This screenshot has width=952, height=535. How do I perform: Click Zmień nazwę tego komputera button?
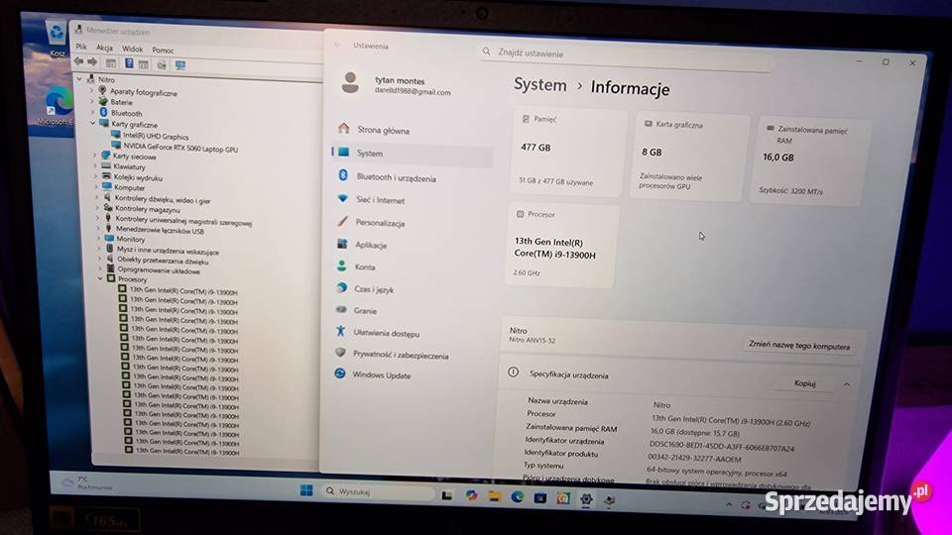click(x=799, y=345)
